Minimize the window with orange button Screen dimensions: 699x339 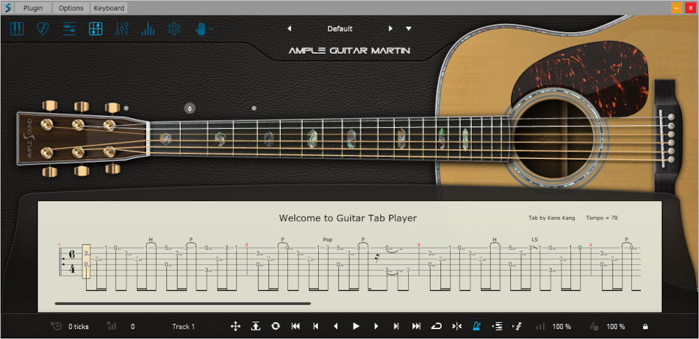point(677,8)
